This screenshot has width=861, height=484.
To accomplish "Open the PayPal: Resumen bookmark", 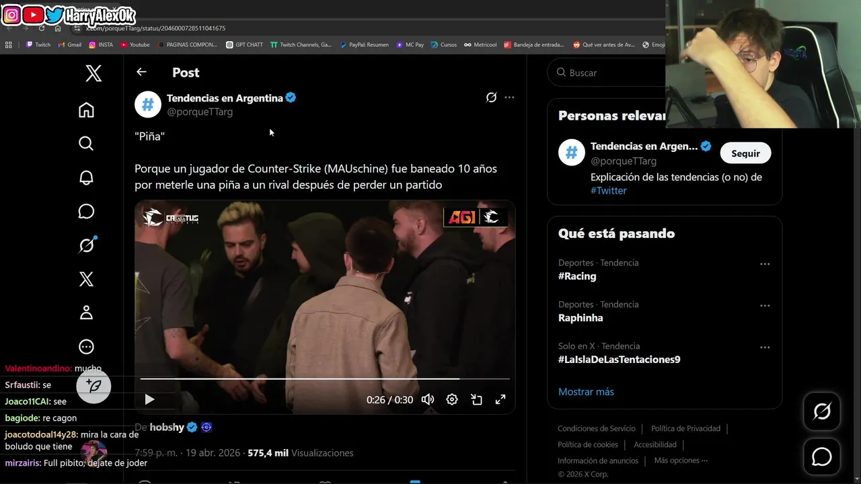I will point(364,45).
